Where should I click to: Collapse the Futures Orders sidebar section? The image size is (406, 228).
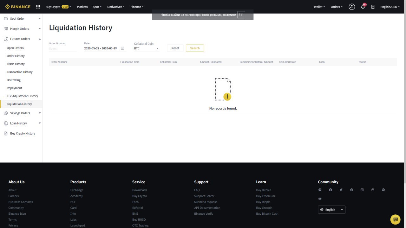tap(40, 39)
